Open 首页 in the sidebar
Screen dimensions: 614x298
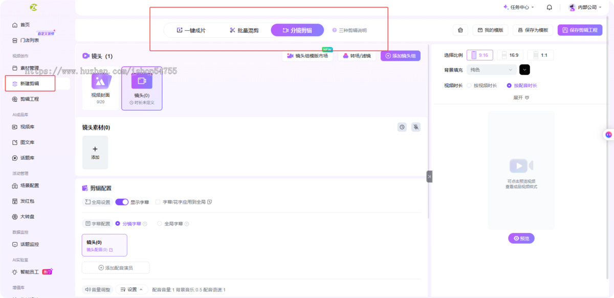25,25
